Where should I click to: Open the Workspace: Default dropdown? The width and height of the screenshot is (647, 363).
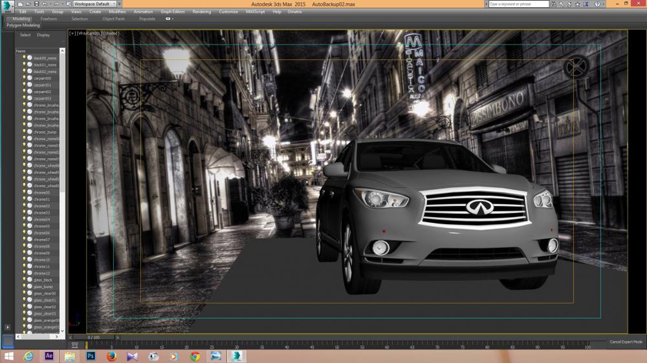[95, 4]
